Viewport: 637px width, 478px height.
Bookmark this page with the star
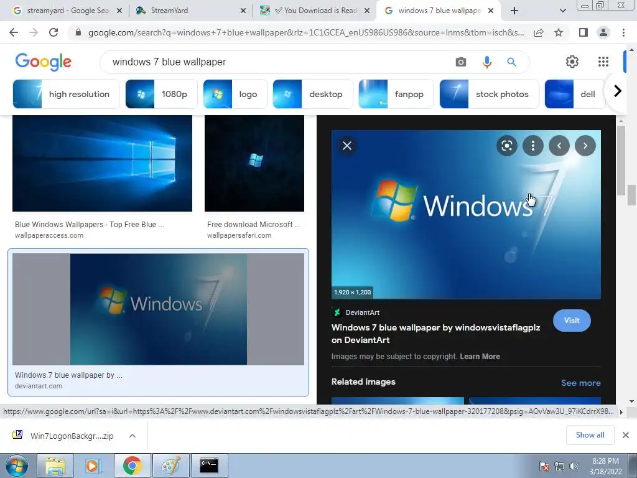(x=559, y=32)
